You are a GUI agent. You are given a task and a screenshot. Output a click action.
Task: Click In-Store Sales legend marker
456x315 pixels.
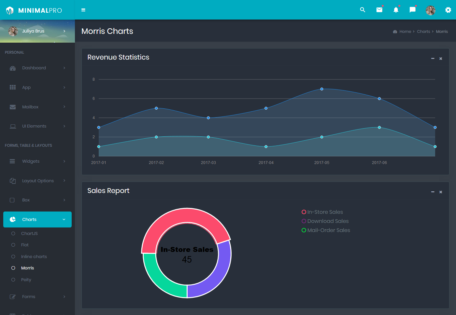pos(304,212)
